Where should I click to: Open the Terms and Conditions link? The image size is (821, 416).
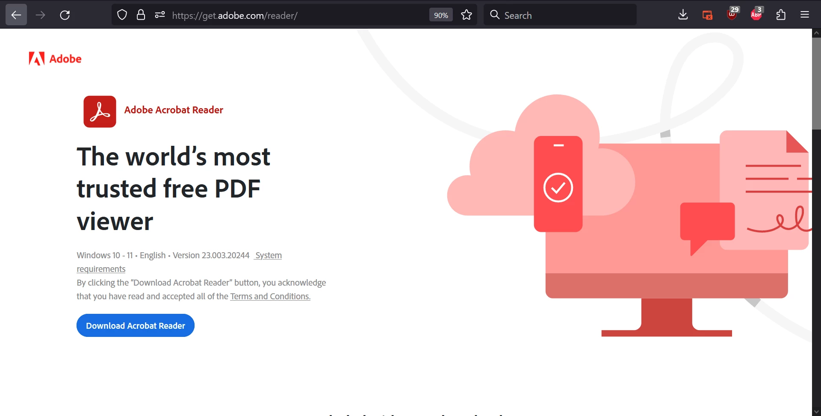point(270,296)
